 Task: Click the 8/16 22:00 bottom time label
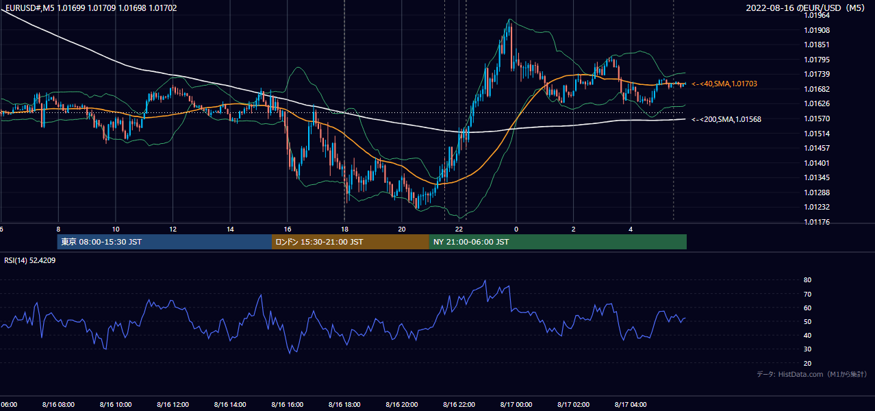[459, 405]
